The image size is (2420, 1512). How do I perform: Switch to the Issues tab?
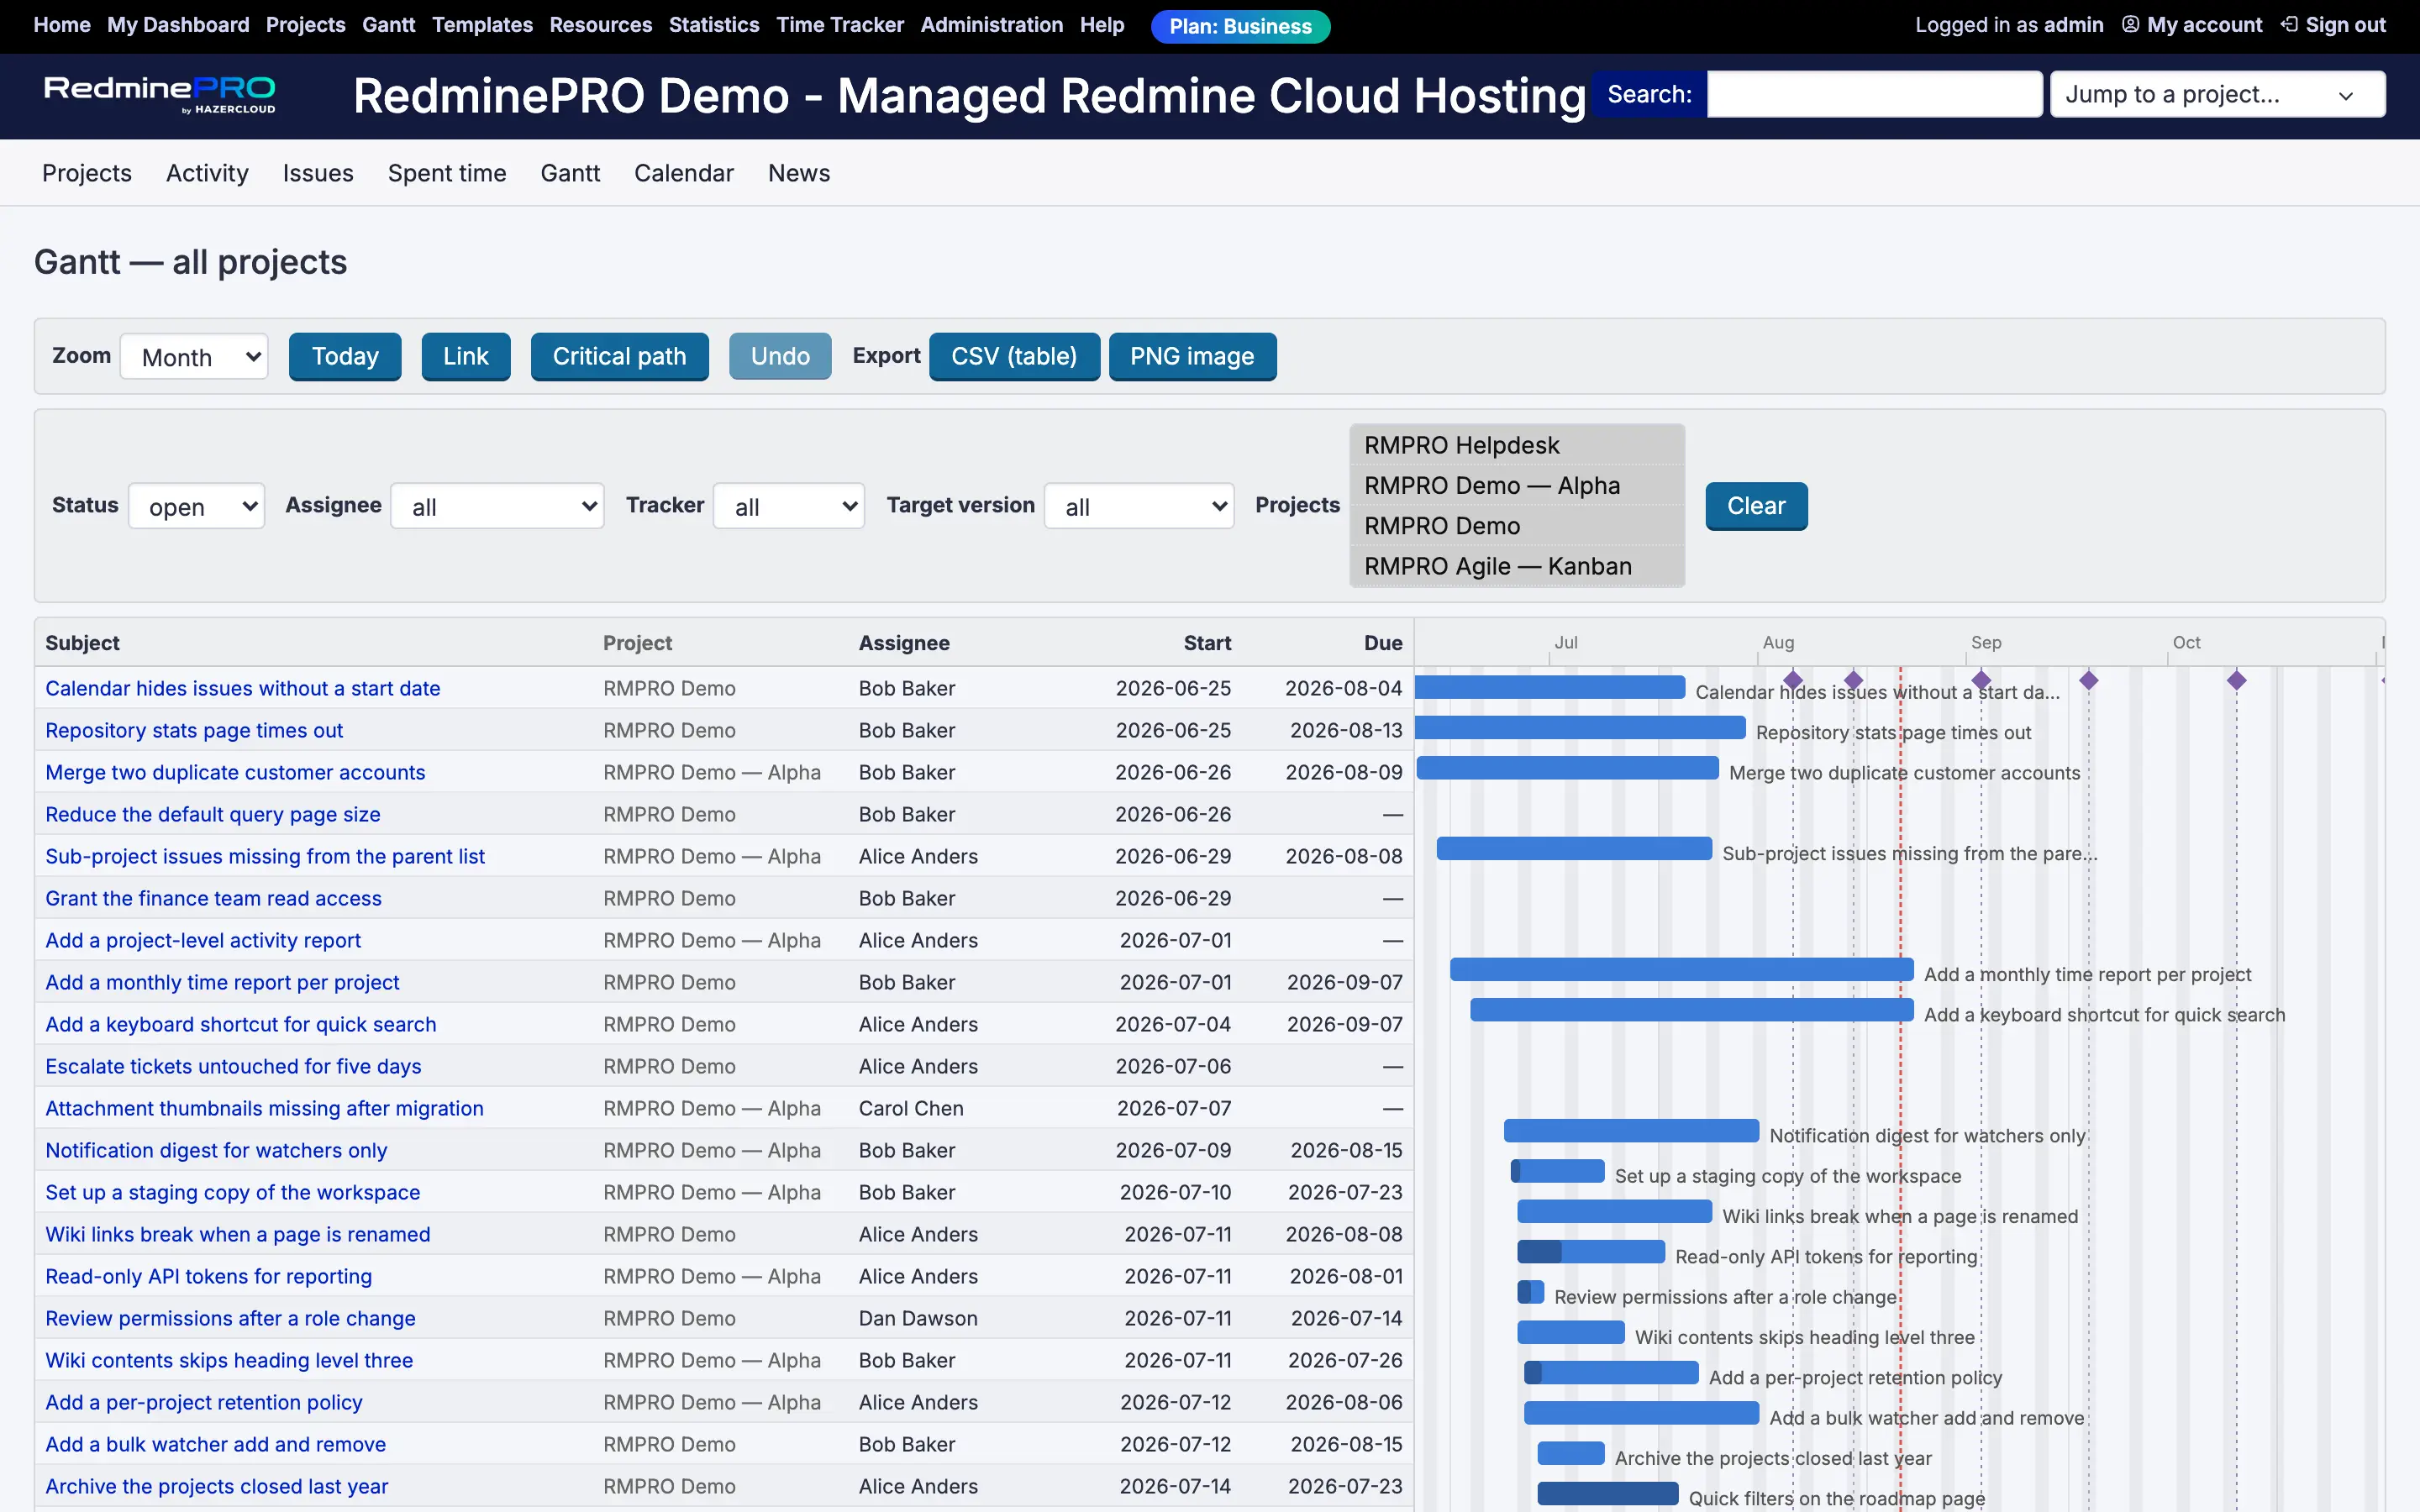(x=318, y=173)
